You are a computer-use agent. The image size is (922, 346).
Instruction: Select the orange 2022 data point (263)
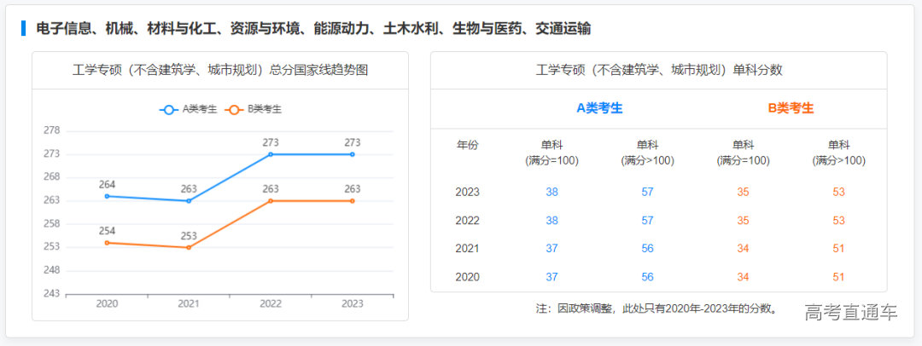pos(271,201)
